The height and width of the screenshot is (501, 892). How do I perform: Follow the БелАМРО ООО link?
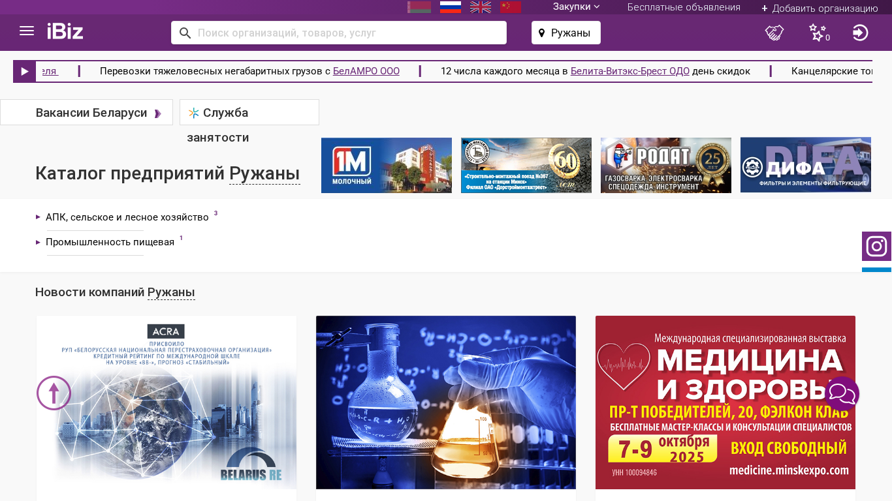(366, 71)
